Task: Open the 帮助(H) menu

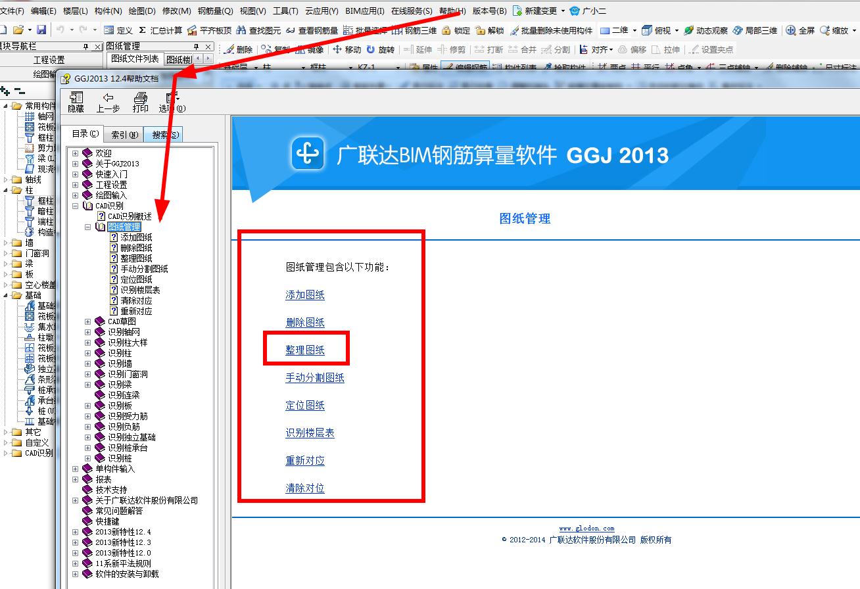Action: pos(452,11)
